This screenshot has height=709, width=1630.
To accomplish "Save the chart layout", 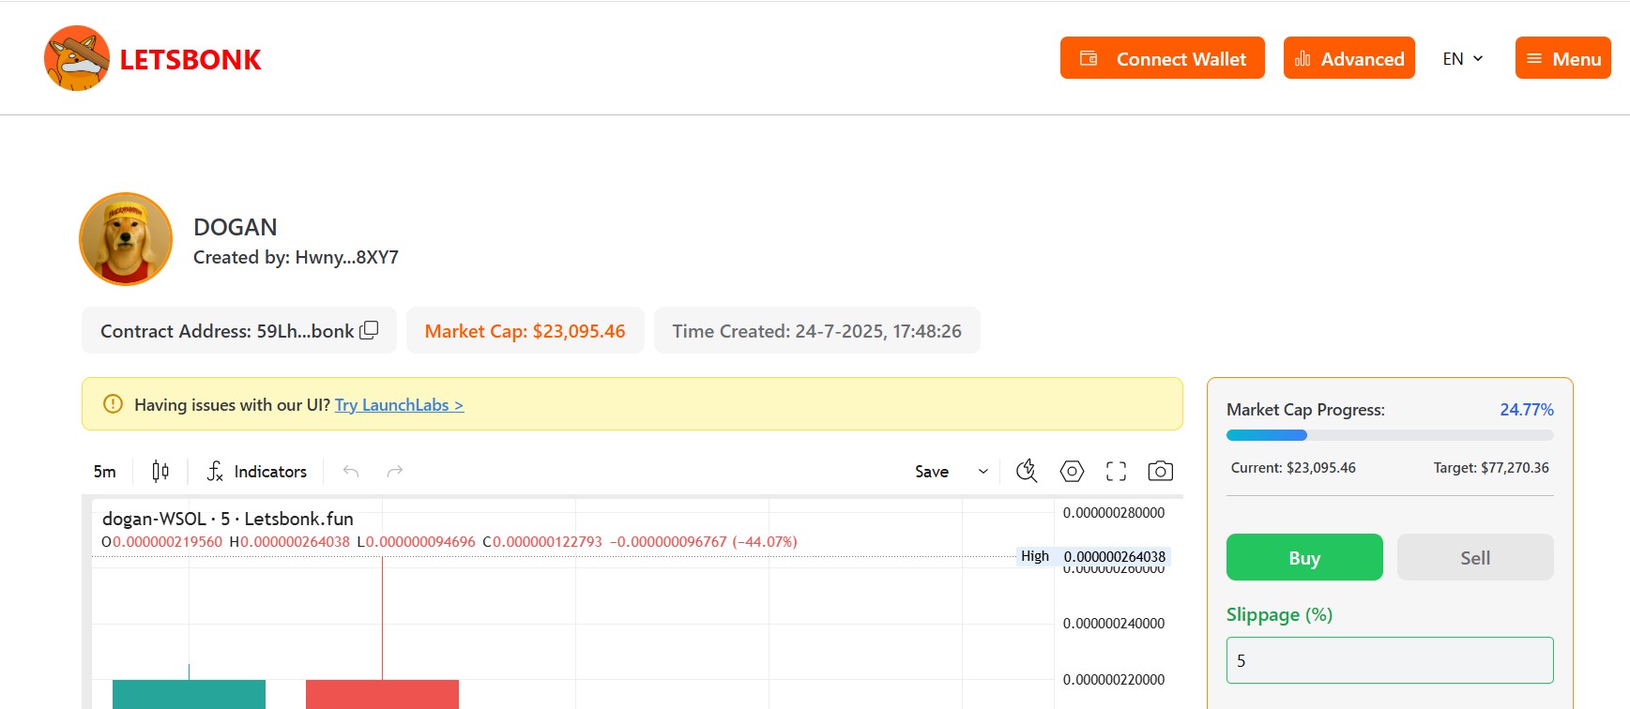I will (932, 472).
